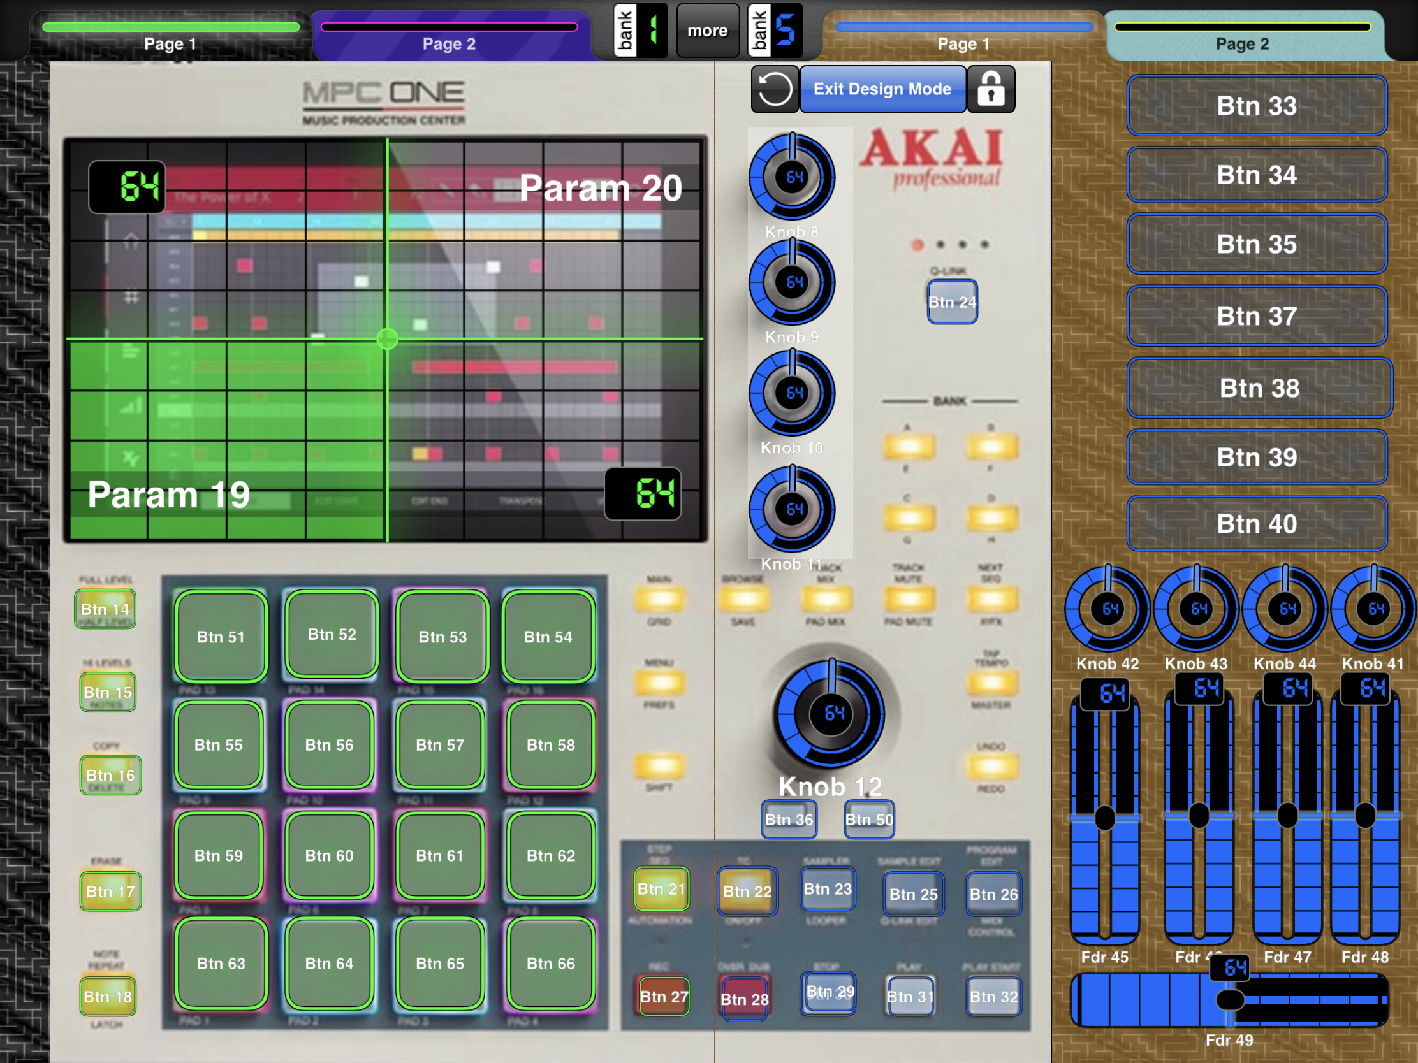Open the bank 5 selector

[x=775, y=30]
